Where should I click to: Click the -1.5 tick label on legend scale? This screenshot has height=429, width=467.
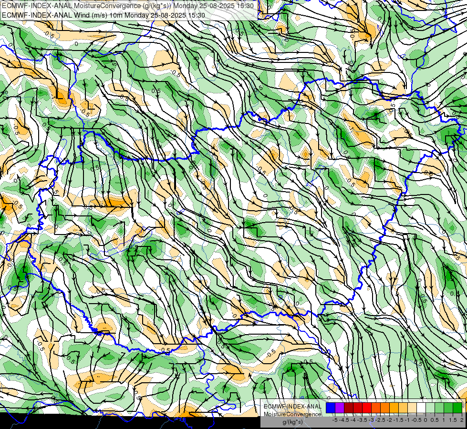(398, 420)
